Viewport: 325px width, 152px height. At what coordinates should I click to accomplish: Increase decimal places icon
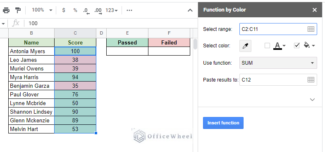click(98, 11)
